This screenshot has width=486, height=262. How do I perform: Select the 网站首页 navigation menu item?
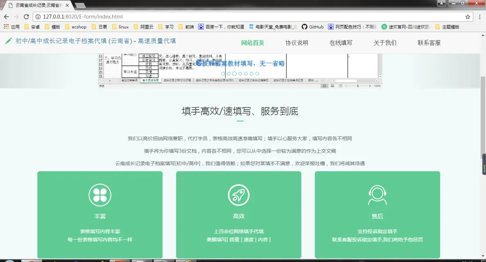pyautogui.click(x=252, y=42)
